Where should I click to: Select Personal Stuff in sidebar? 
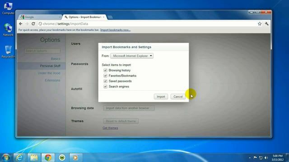pos(50,66)
